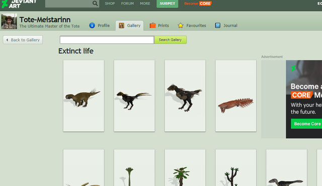Open the Shop menu

pyautogui.click(x=110, y=4)
